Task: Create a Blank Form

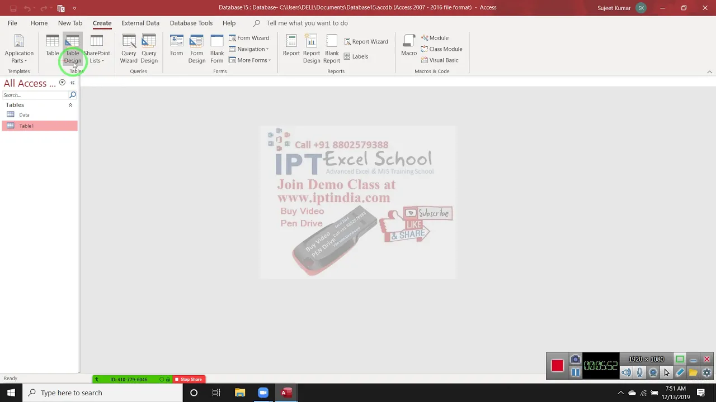Action: point(217,49)
